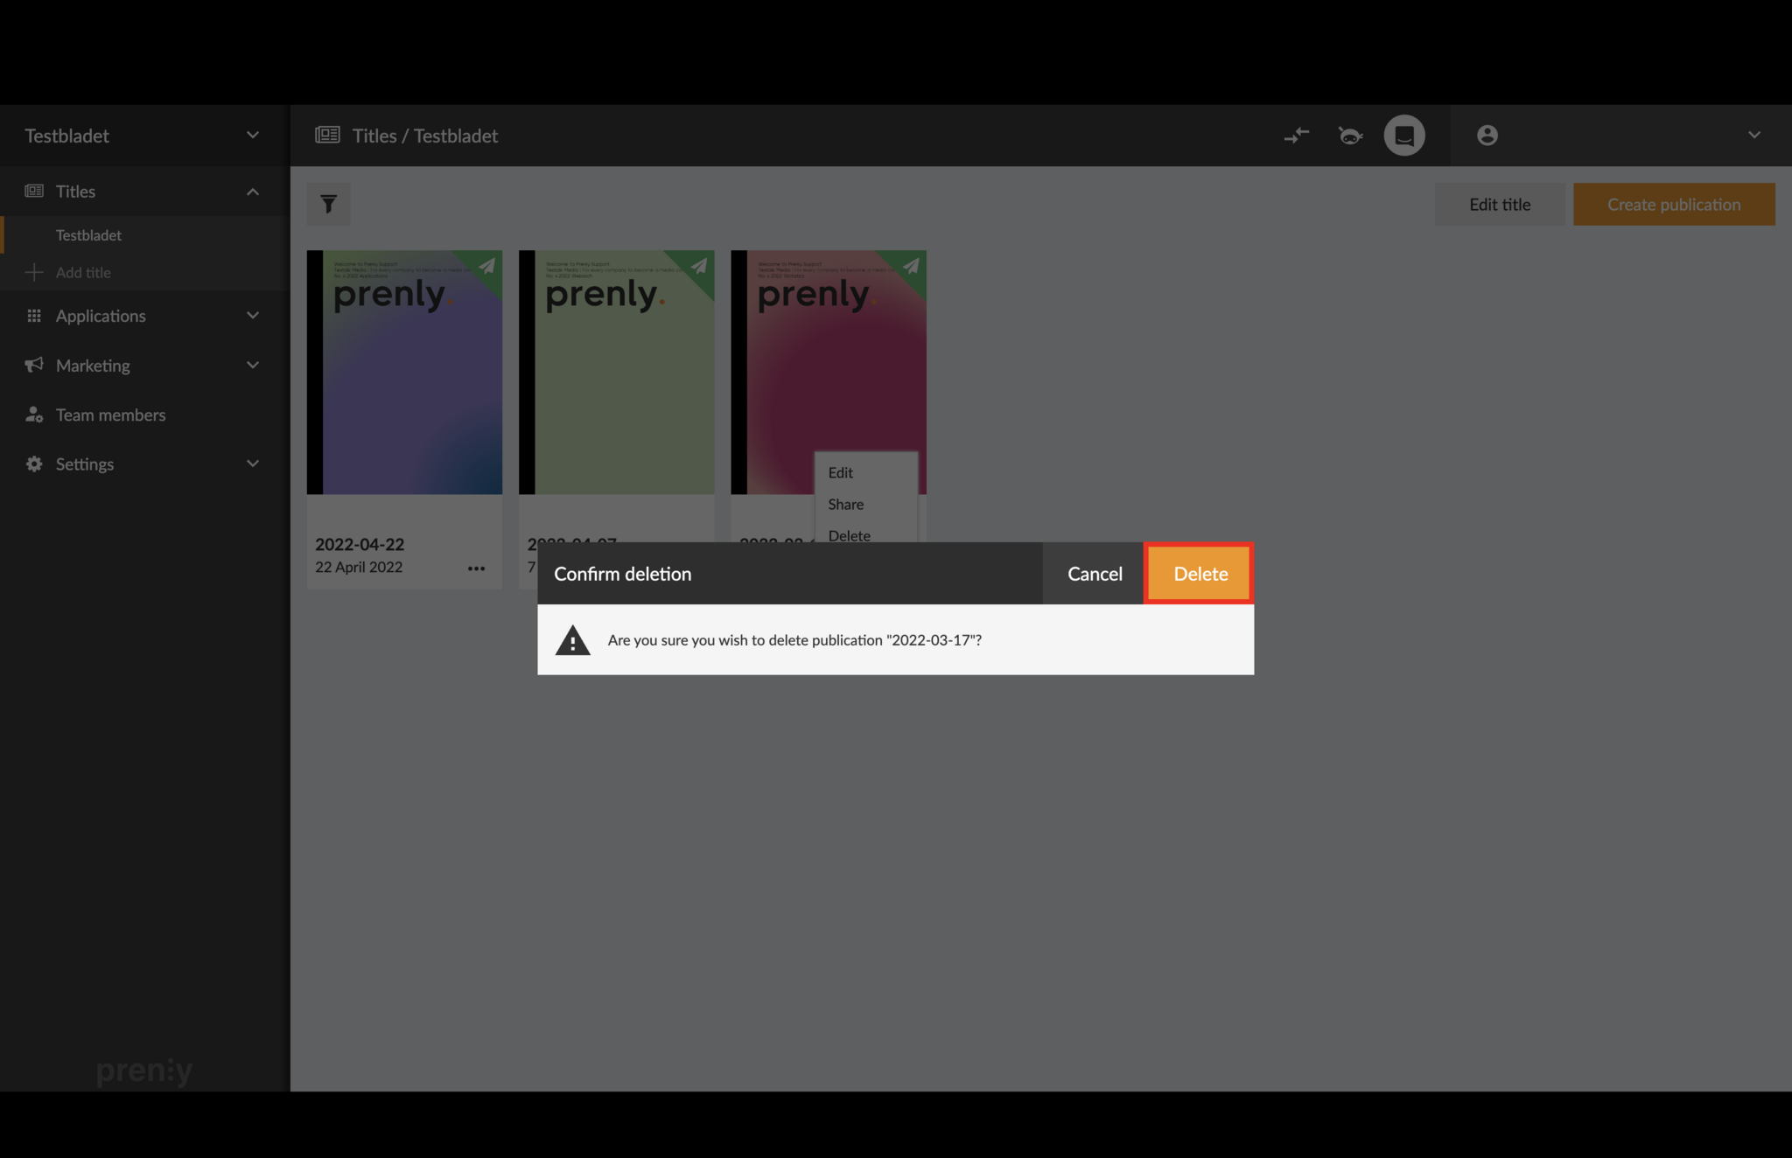Cancel the deletion dialog
The image size is (1792, 1158).
coord(1094,574)
